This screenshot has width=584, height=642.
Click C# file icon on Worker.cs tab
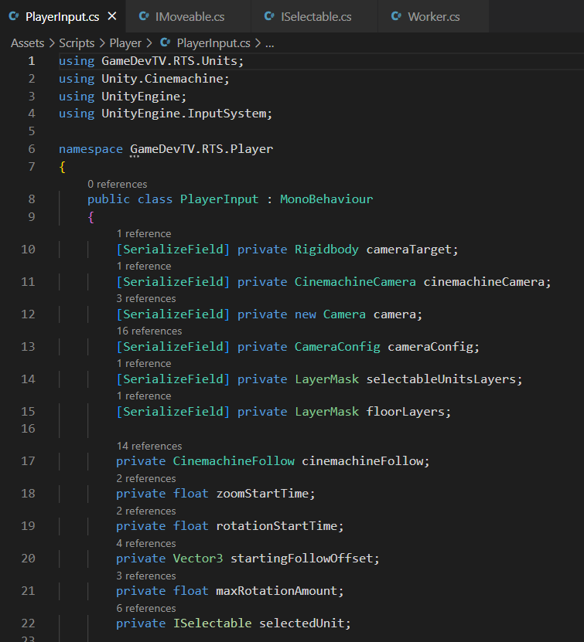pos(396,16)
